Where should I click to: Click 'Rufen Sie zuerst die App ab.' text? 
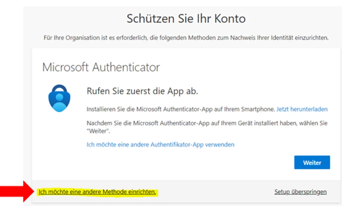[142, 91]
